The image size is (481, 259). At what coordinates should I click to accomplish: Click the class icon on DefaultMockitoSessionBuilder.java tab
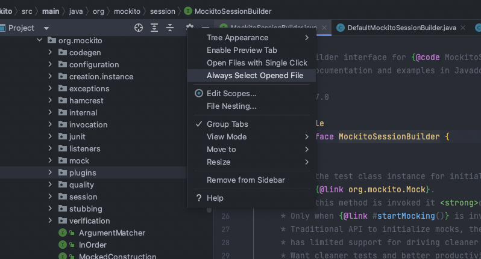pos(341,28)
